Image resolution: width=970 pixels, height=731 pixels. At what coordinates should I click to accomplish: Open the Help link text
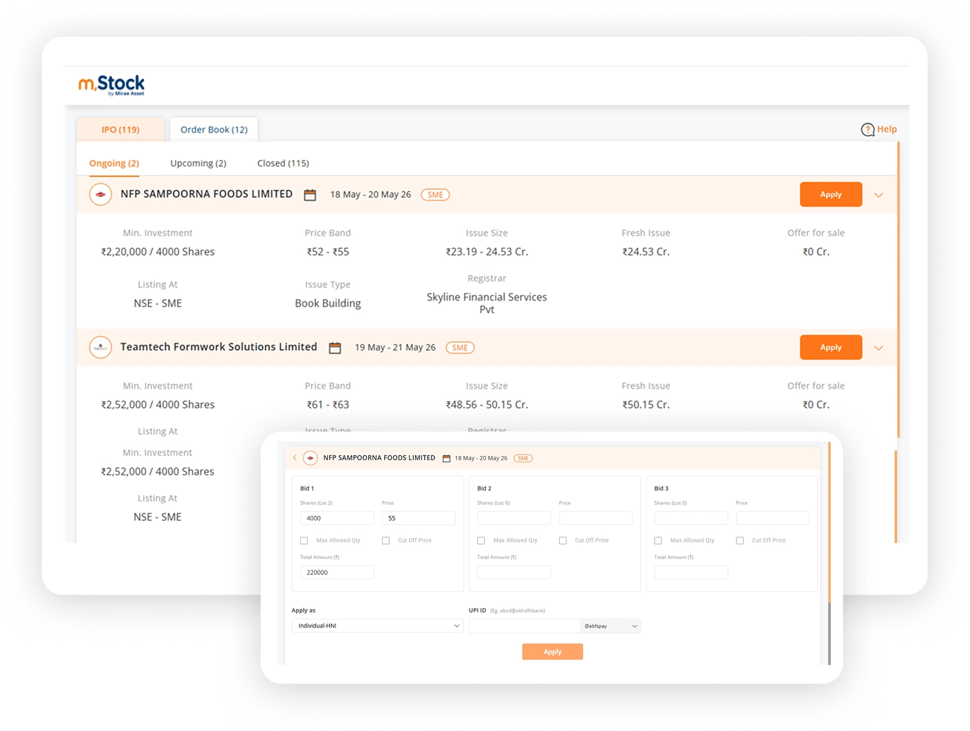(x=887, y=129)
